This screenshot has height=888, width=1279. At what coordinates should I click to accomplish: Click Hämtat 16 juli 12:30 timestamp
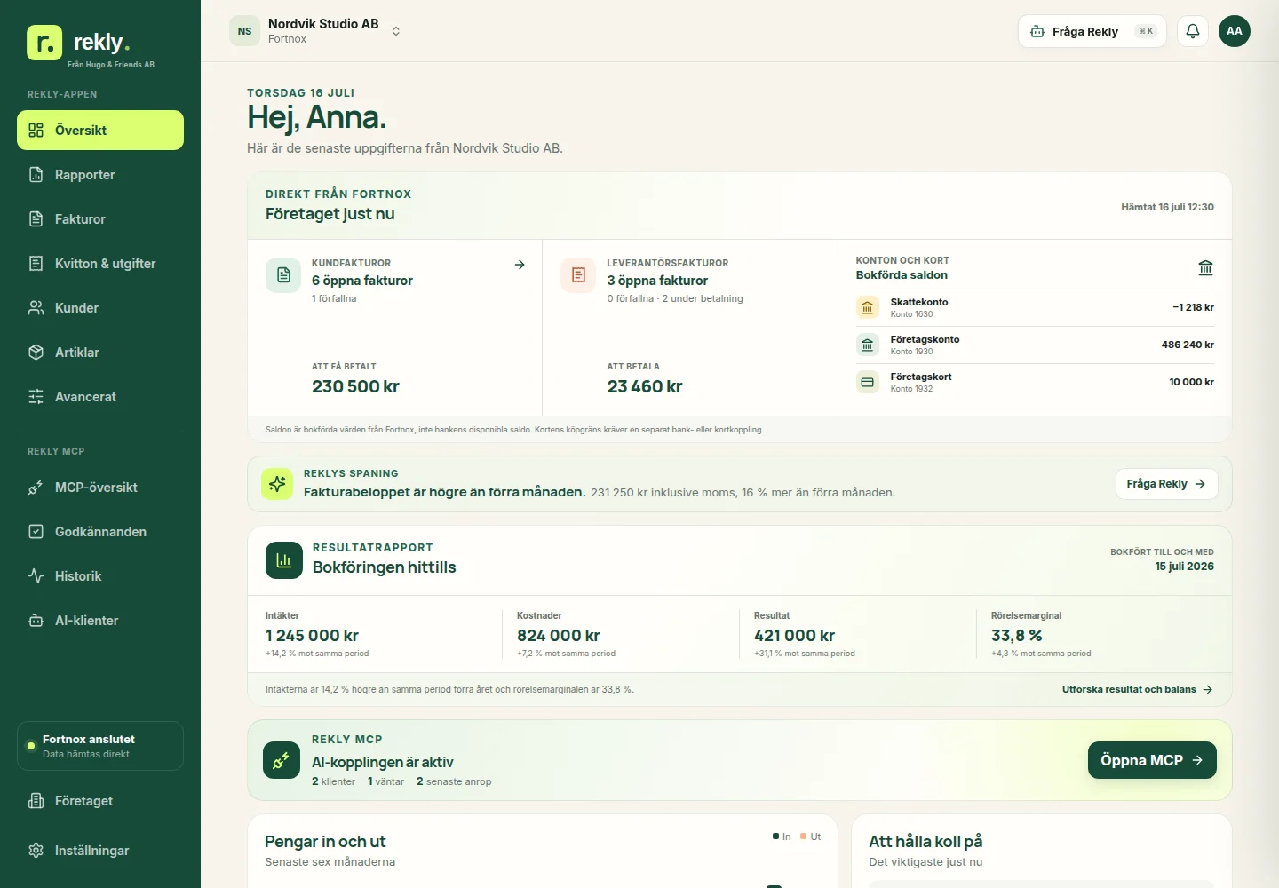(x=1167, y=207)
